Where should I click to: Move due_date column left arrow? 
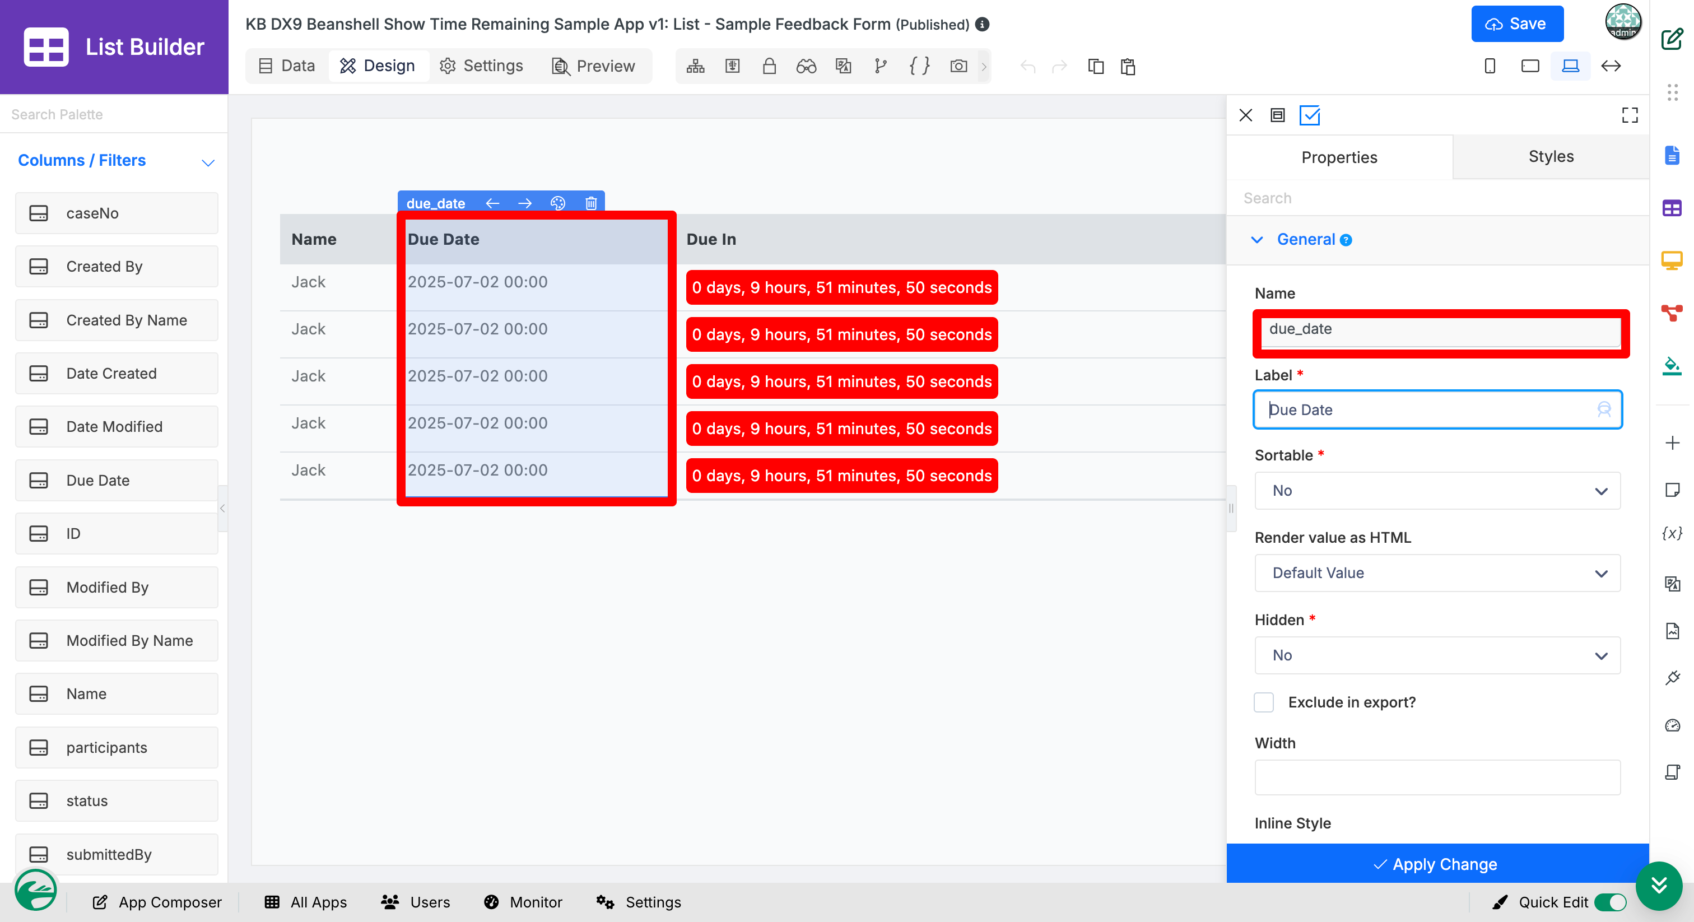click(492, 203)
